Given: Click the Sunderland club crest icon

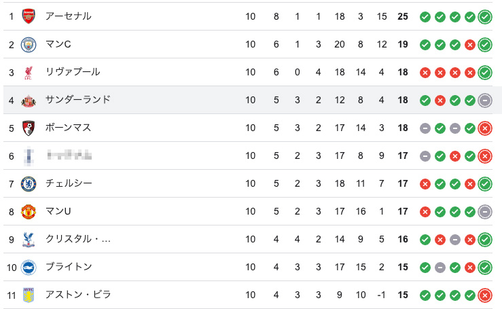Looking at the screenshot, I should (x=28, y=100).
